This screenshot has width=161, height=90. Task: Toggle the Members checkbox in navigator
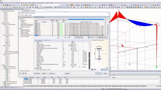click(3, 23)
